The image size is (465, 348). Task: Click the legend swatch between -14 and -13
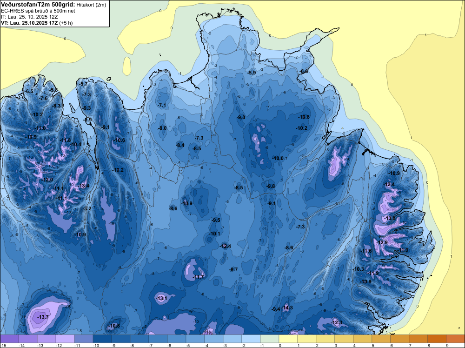28,339
